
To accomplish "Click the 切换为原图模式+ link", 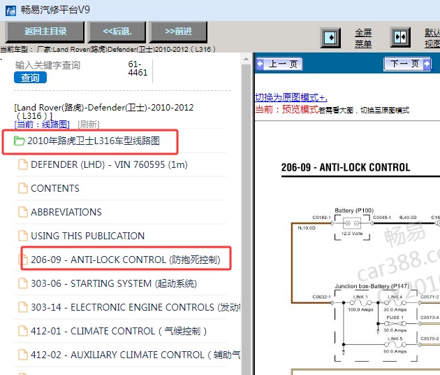I will (x=291, y=97).
